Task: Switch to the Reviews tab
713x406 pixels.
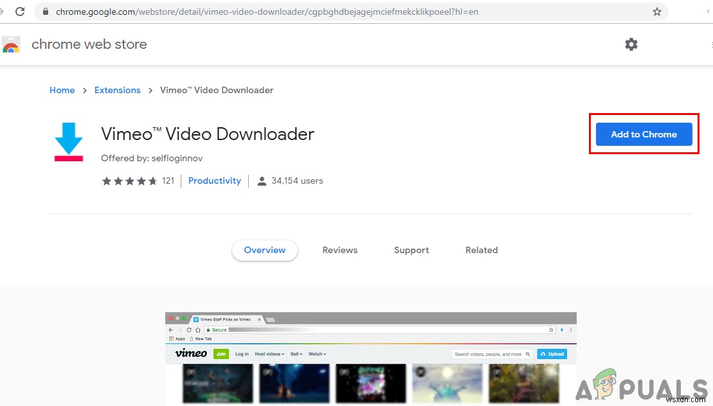Action: pos(339,250)
